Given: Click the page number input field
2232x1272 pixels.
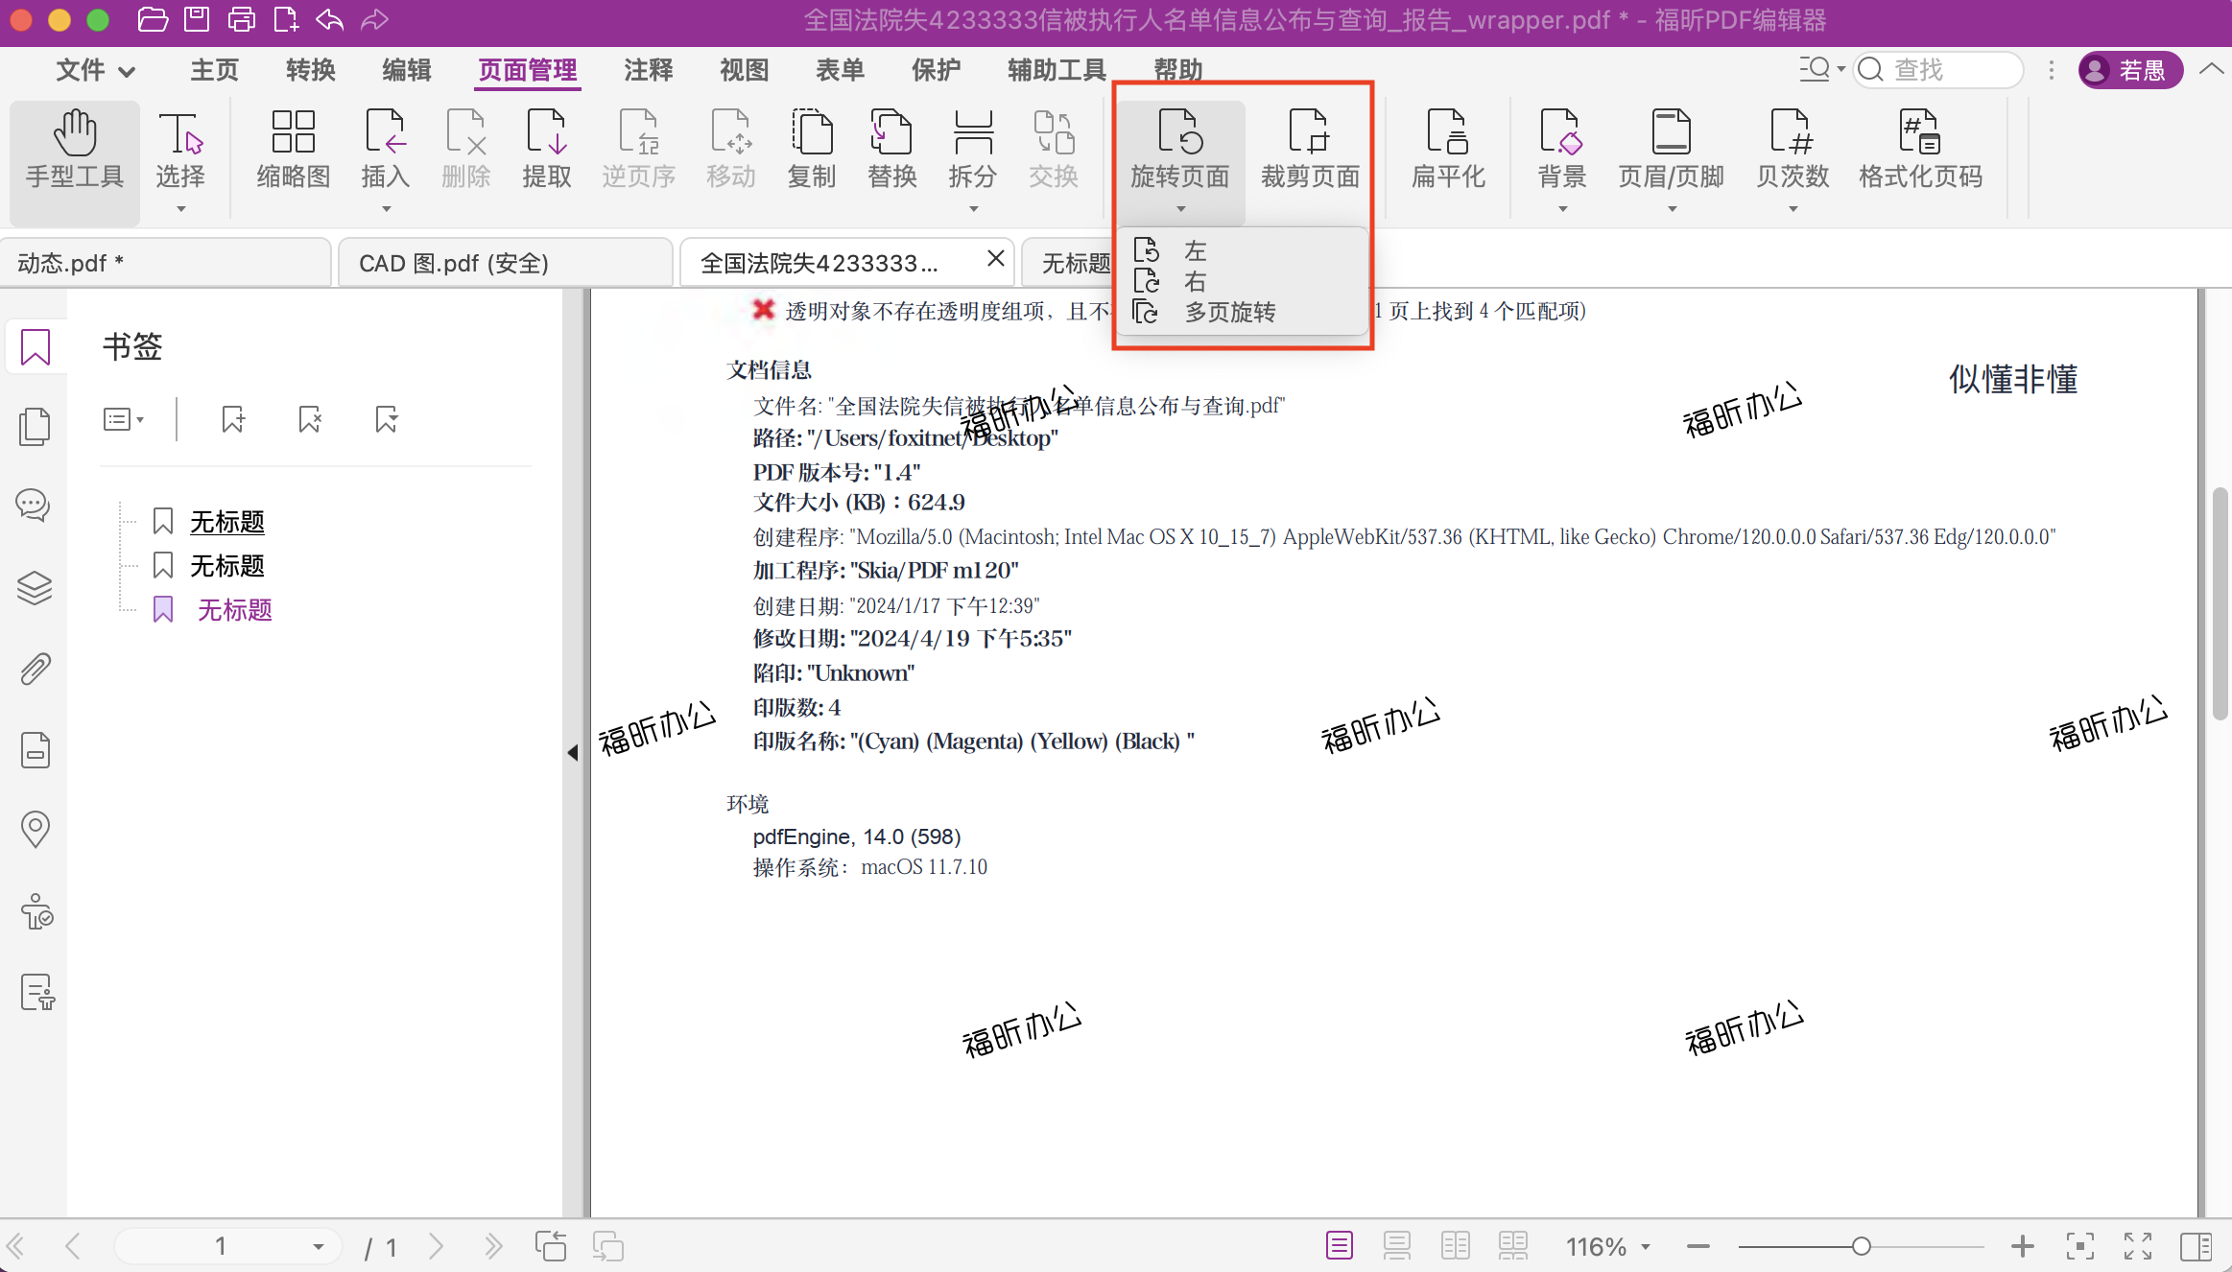Looking at the screenshot, I should point(221,1245).
